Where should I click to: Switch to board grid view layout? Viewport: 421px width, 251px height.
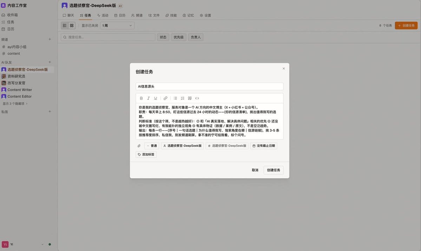(x=72, y=26)
